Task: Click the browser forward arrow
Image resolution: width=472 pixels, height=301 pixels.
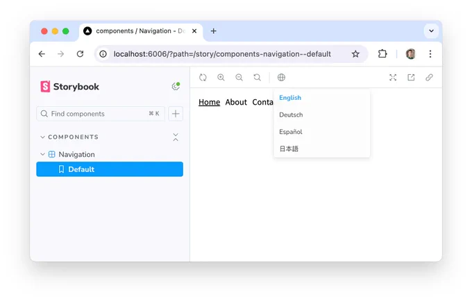Action: (61, 54)
